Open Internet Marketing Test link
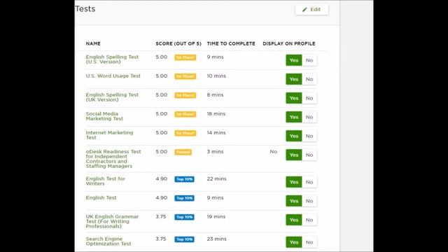Image resolution: width=448 pixels, height=252 pixels. click(109, 135)
